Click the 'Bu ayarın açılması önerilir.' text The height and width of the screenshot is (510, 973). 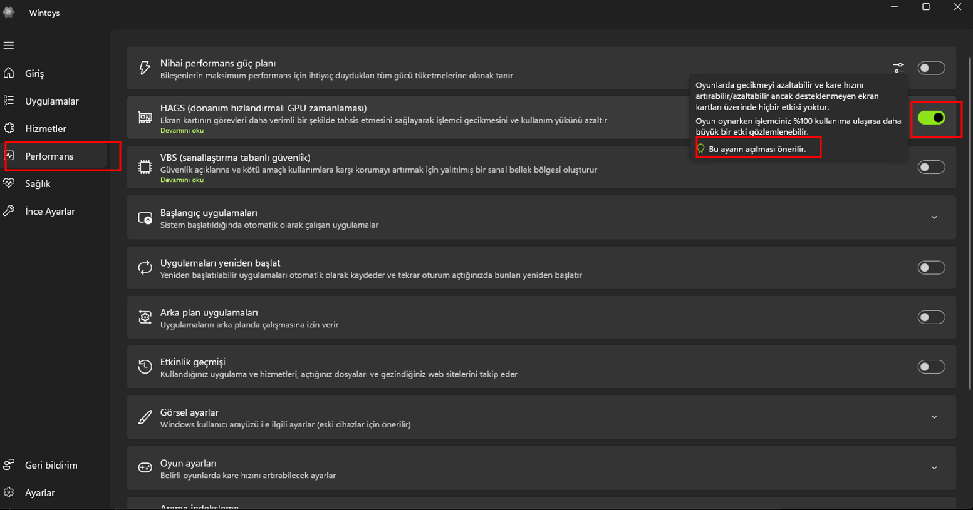757,149
